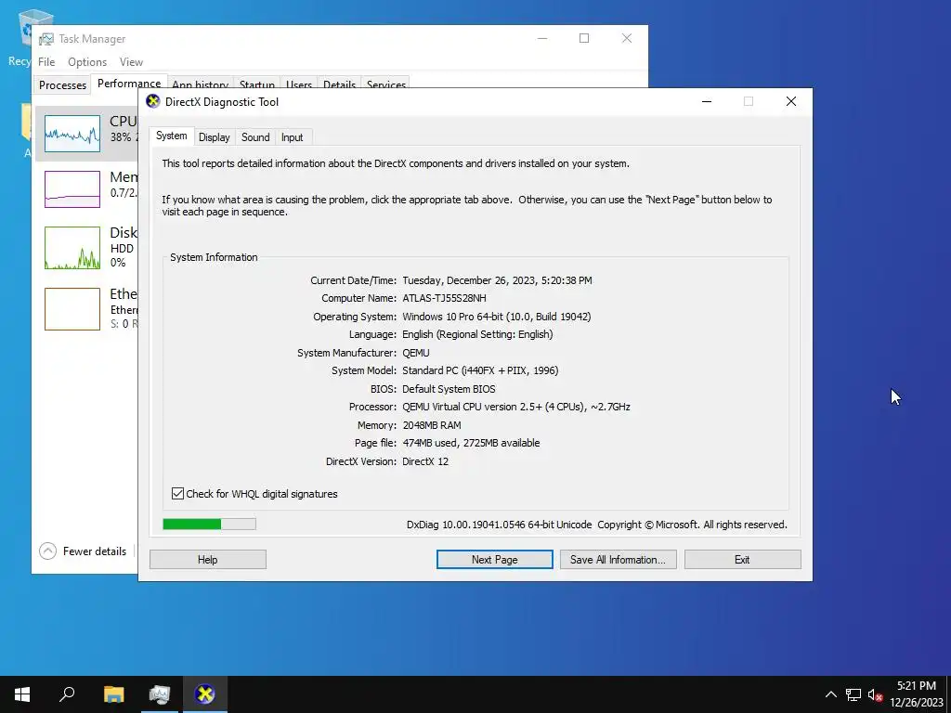Click the English language setting value
951x713 pixels.
tap(477, 334)
